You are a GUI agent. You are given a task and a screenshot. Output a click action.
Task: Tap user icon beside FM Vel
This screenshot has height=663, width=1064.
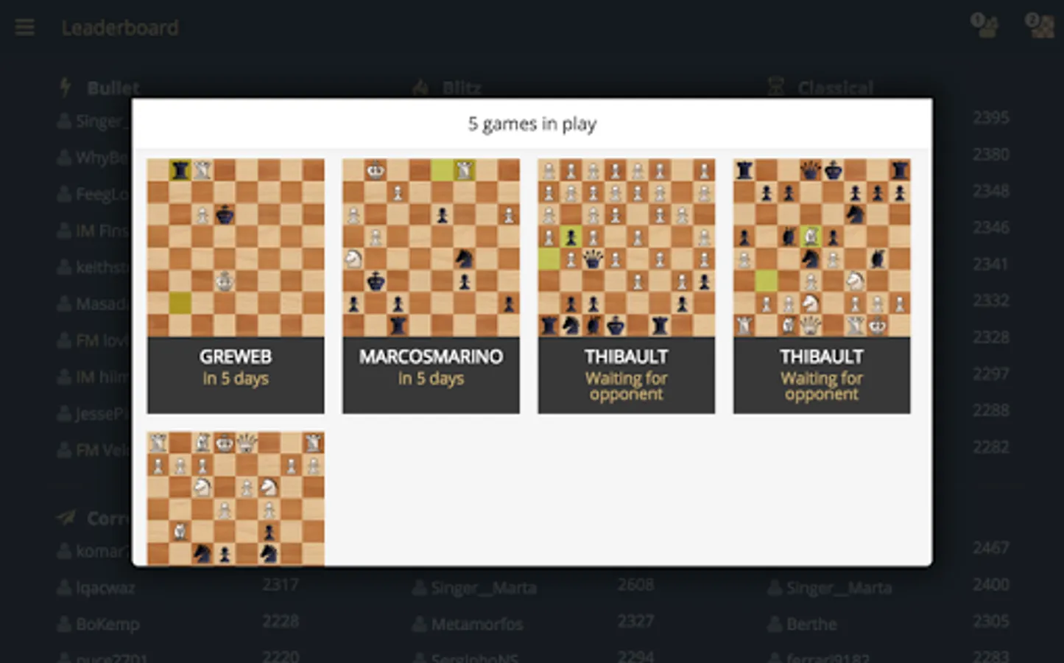(x=65, y=450)
